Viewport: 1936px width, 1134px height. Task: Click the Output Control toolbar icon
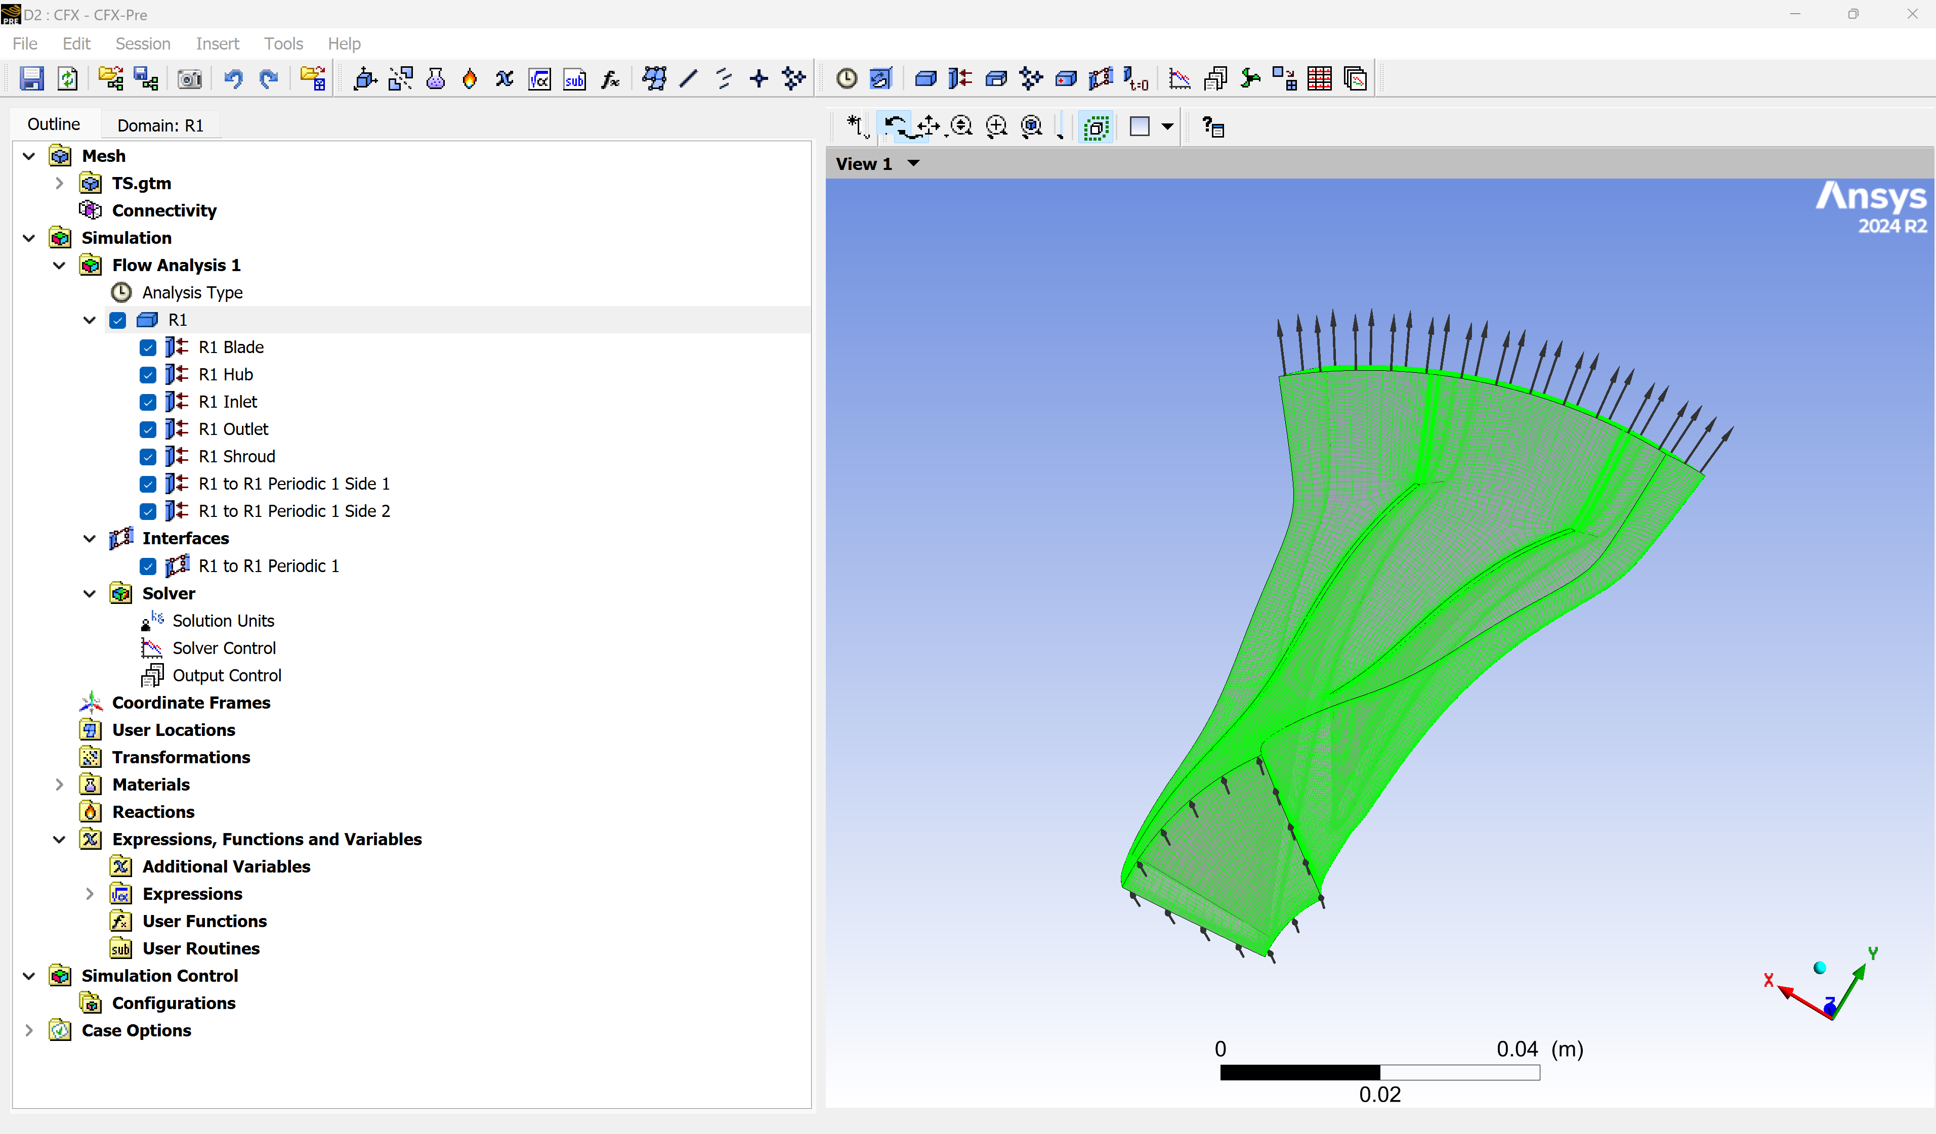1215,78
